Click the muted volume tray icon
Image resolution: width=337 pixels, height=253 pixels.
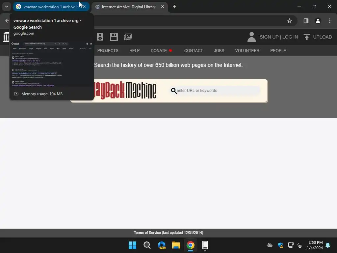[299, 245]
